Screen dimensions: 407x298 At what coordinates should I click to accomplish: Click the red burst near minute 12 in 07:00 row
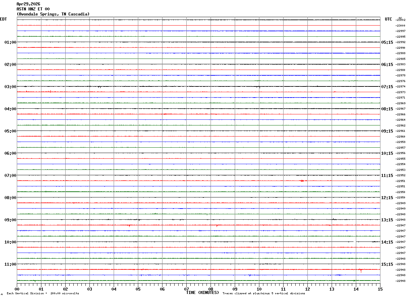(x=303, y=181)
